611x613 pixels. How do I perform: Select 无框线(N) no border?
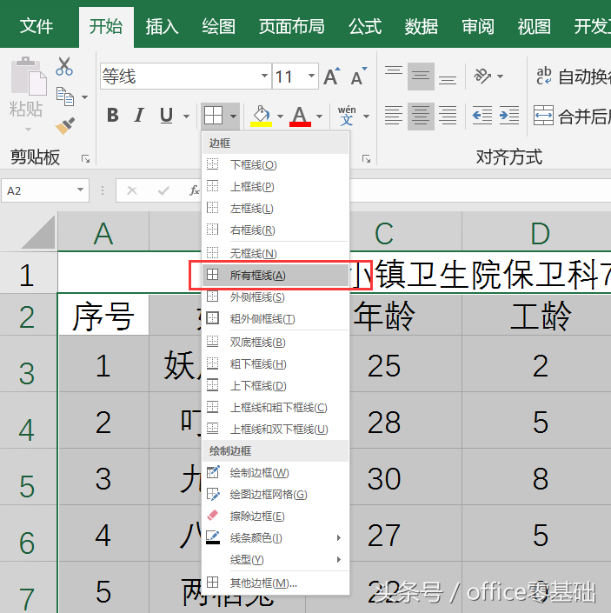[276, 254]
